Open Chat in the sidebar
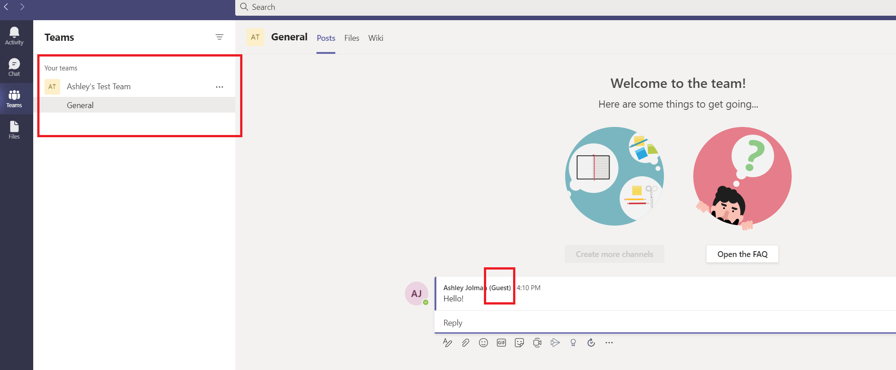 click(x=14, y=67)
